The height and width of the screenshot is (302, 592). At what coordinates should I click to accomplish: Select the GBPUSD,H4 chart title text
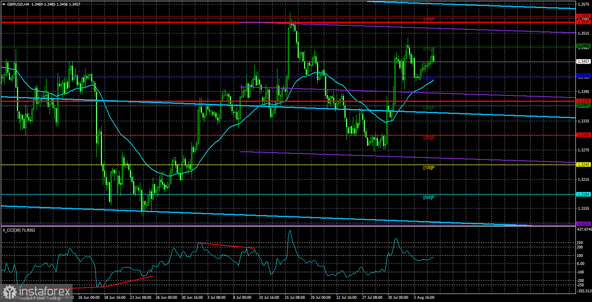pos(17,4)
